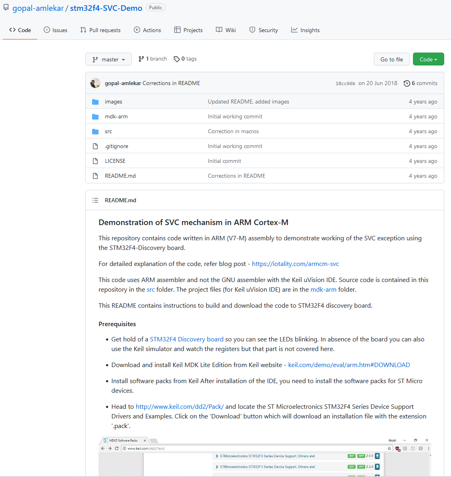Open the README table of contents list icon
The image size is (451, 477).
(x=95, y=200)
